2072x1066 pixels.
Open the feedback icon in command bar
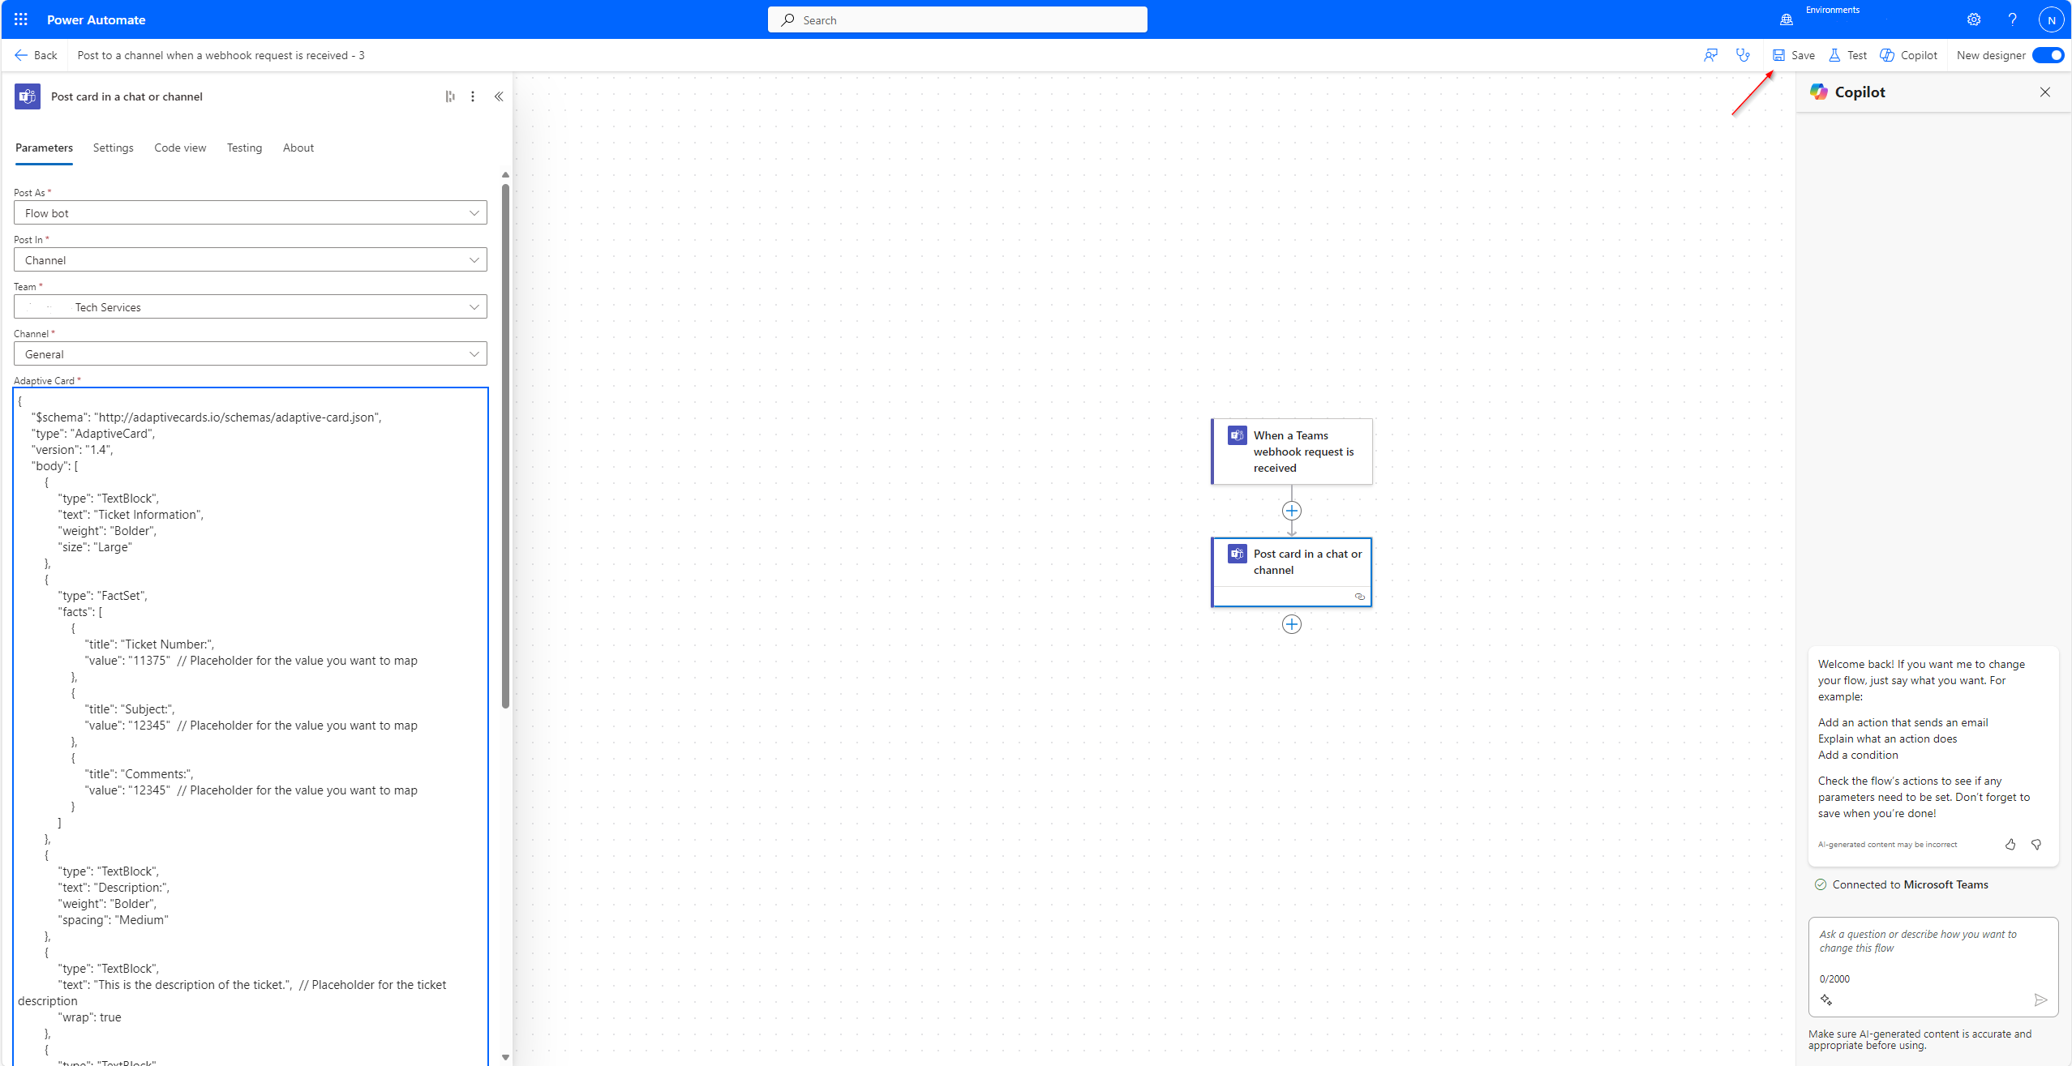click(1711, 55)
